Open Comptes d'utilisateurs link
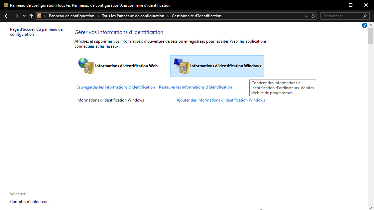Viewport: 374px width, 210px height. [30, 202]
